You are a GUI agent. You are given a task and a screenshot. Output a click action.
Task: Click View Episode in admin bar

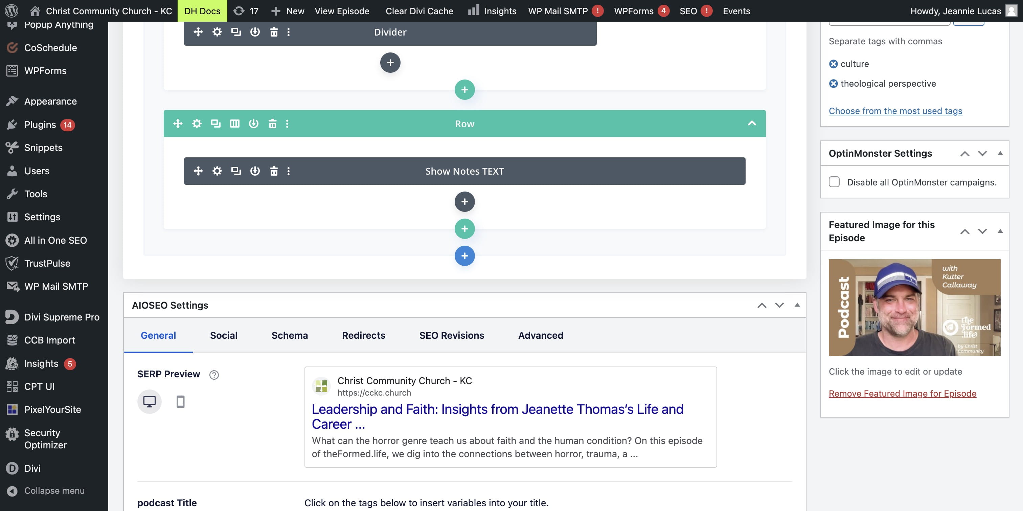click(x=342, y=11)
